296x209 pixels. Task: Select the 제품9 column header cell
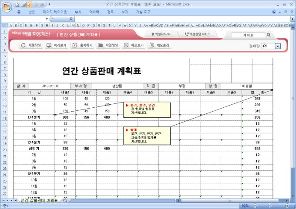coord(231,93)
